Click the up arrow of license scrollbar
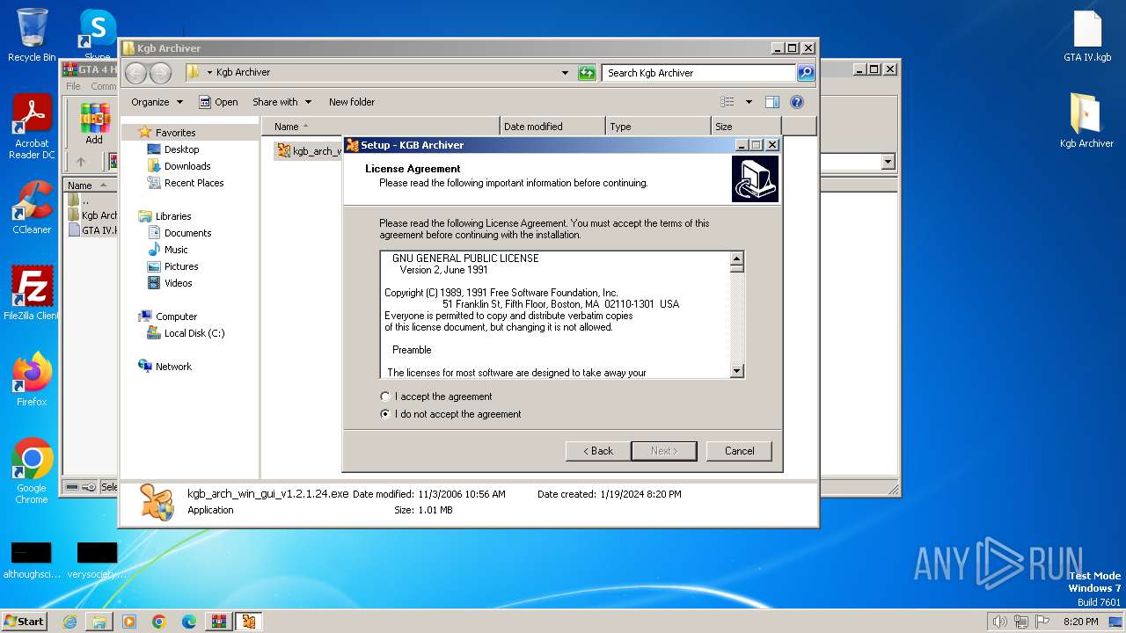 click(737, 258)
